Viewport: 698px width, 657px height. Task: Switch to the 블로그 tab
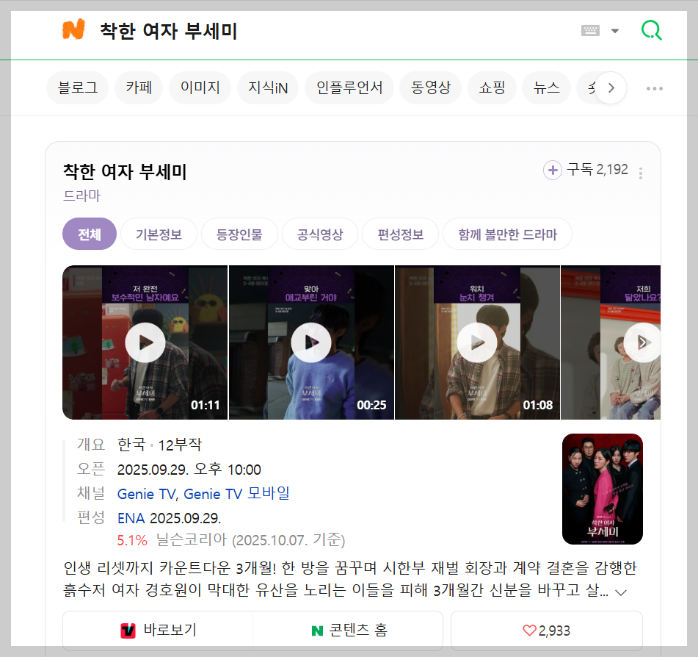coord(76,87)
